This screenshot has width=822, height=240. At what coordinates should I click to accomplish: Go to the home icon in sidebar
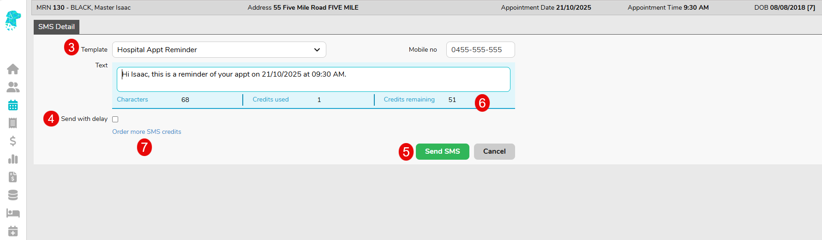pos(13,69)
